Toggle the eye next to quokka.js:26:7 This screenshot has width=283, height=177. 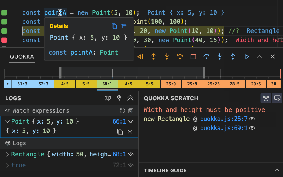pos(252,119)
